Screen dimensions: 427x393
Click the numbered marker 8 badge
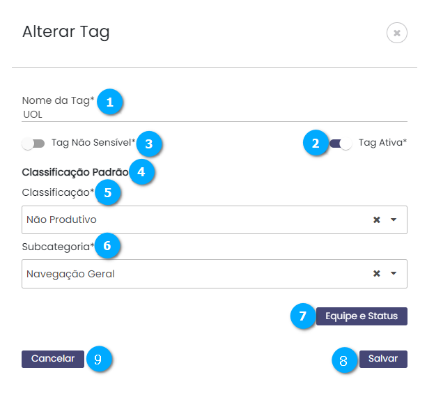343,360
